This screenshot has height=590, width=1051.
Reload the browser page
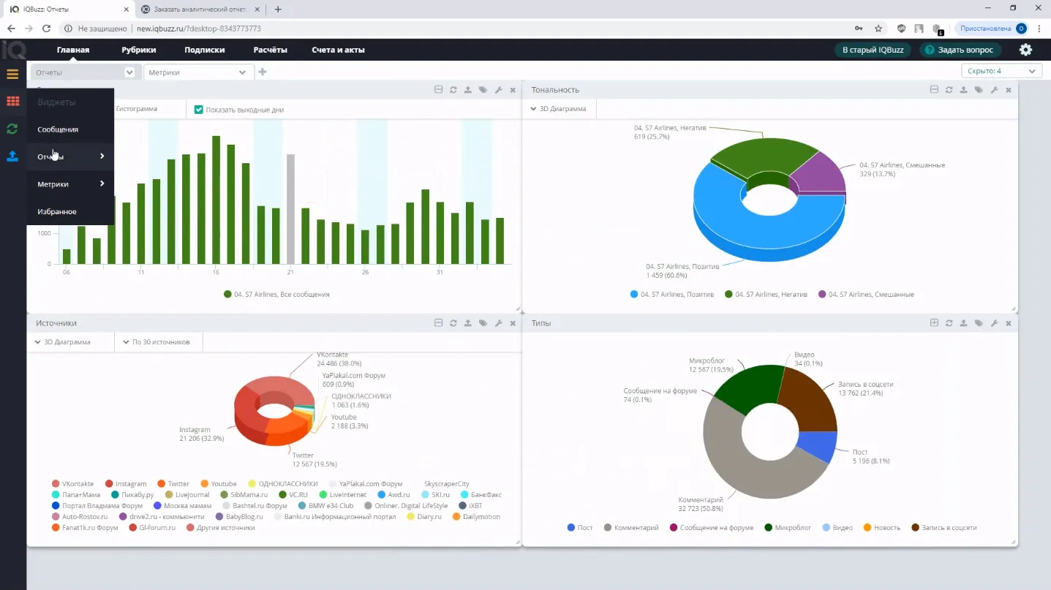click(46, 29)
